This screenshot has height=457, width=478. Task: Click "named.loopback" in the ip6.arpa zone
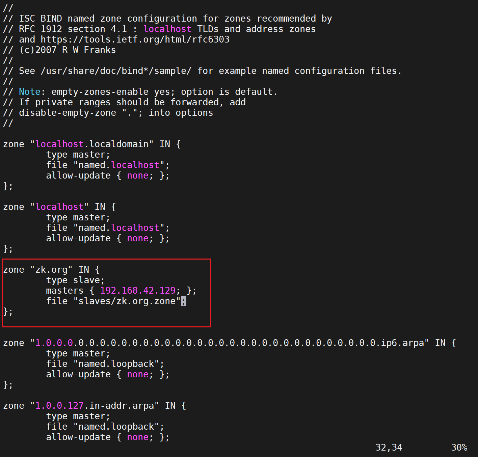coord(116,364)
